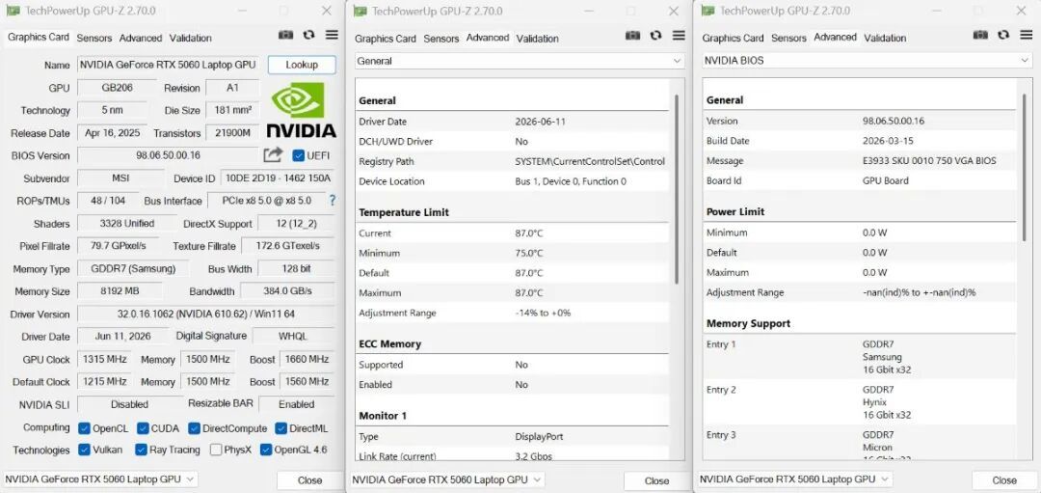Toggle the Ray Tracing checkbox
Image resolution: width=1041 pixels, height=493 pixels.
[x=141, y=450]
